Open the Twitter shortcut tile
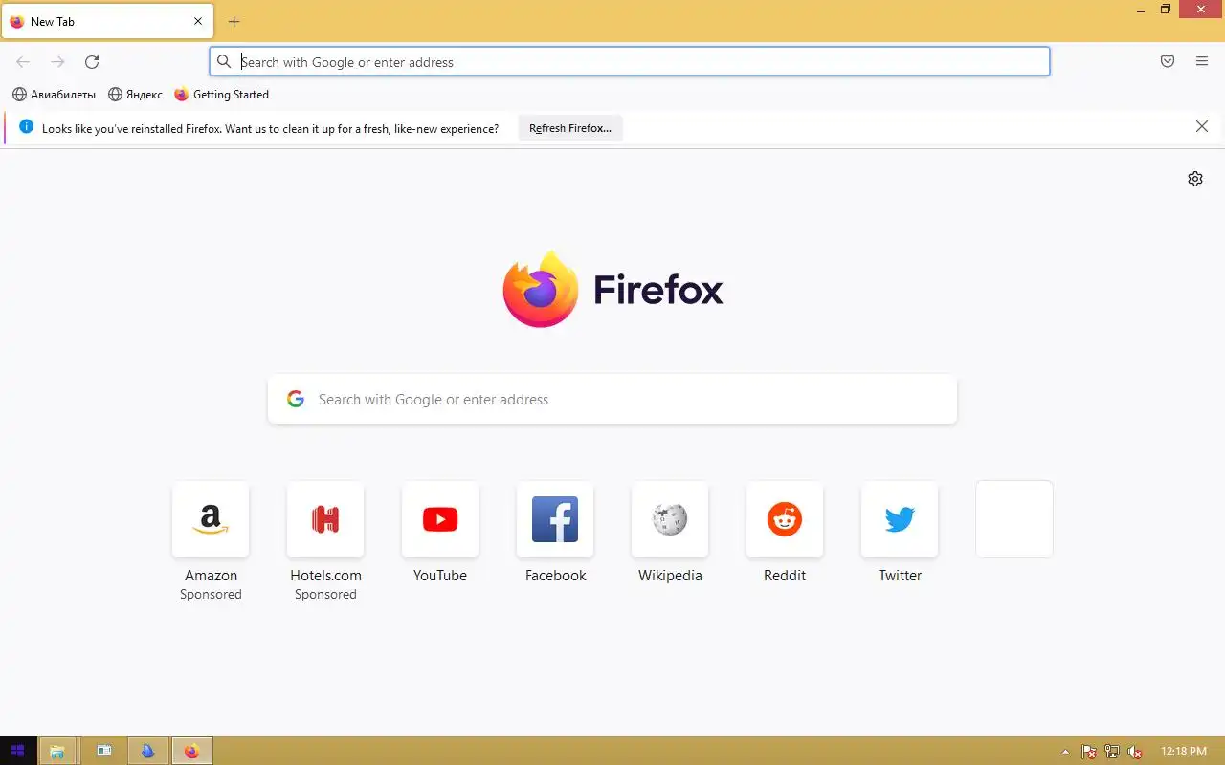The width and height of the screenshot is (1225, 765). click(900, 519)
